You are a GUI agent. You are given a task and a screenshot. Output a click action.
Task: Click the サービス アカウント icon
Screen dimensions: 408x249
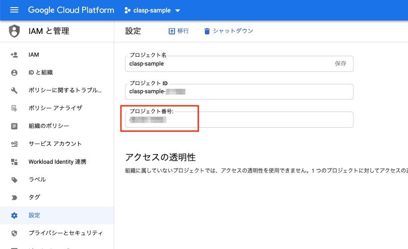[14, 144]
